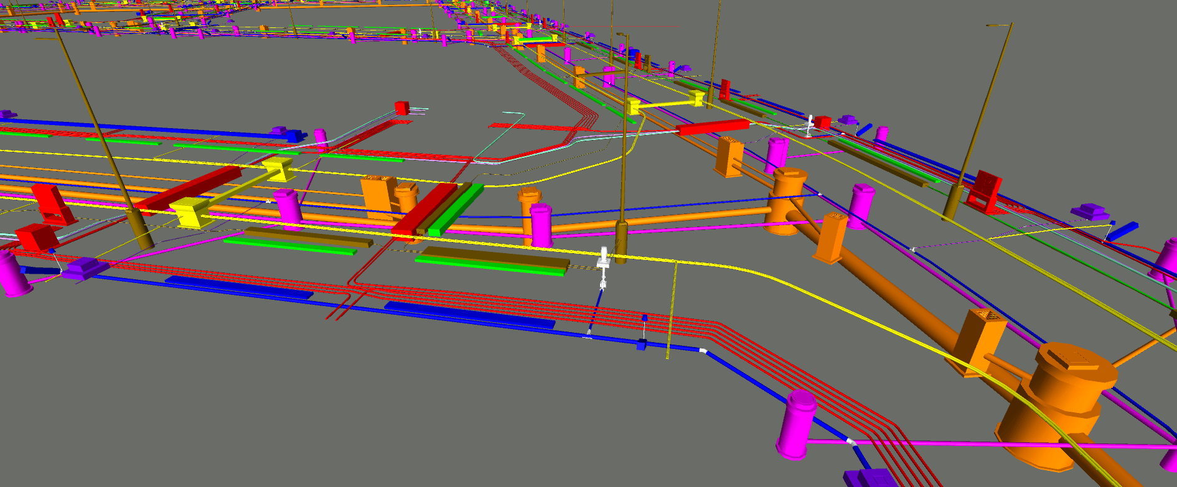Pick the magenta cylinder nearest the bottom edge
This screenshot has height=487, width=1177.
796,425
